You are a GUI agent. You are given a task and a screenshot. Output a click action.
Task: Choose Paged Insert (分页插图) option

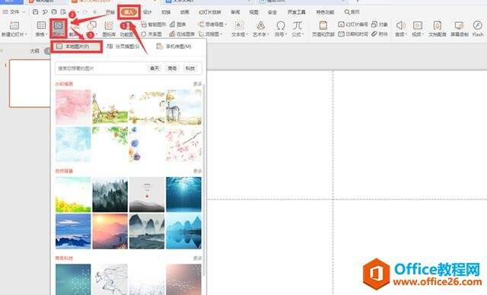(x=123, y=46)
